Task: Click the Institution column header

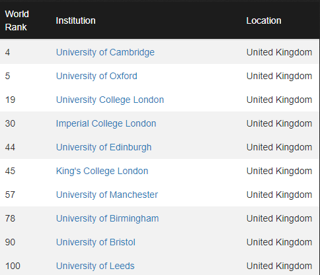Action: click(75, 20)
